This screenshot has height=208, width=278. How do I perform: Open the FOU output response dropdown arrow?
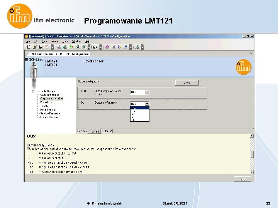coord(147,92)
